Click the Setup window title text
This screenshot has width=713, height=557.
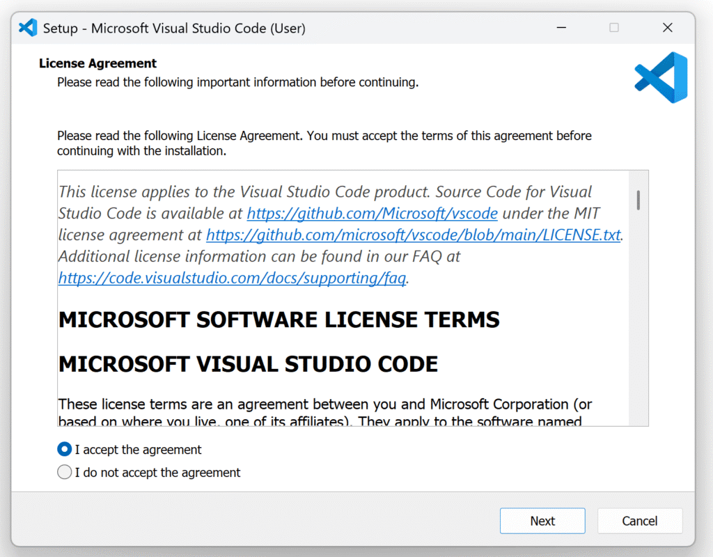pyautogui.click(x=174, y=28)
